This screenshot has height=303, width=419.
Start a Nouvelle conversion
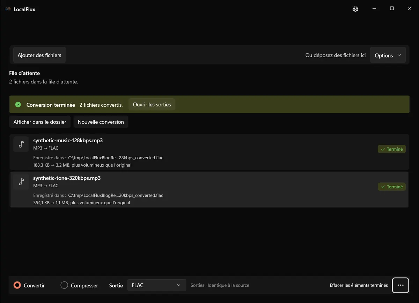[x=101, y=122]
